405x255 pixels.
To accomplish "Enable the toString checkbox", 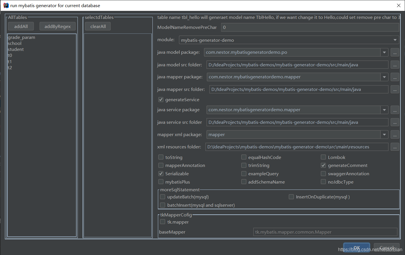I will (161, 157).
